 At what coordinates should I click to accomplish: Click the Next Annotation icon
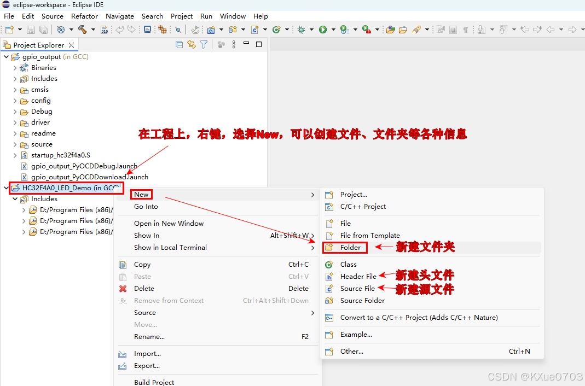coord(482,30)
